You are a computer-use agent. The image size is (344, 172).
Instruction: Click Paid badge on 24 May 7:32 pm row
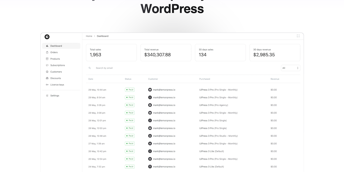pyautogui.click(x=130, y=167)
